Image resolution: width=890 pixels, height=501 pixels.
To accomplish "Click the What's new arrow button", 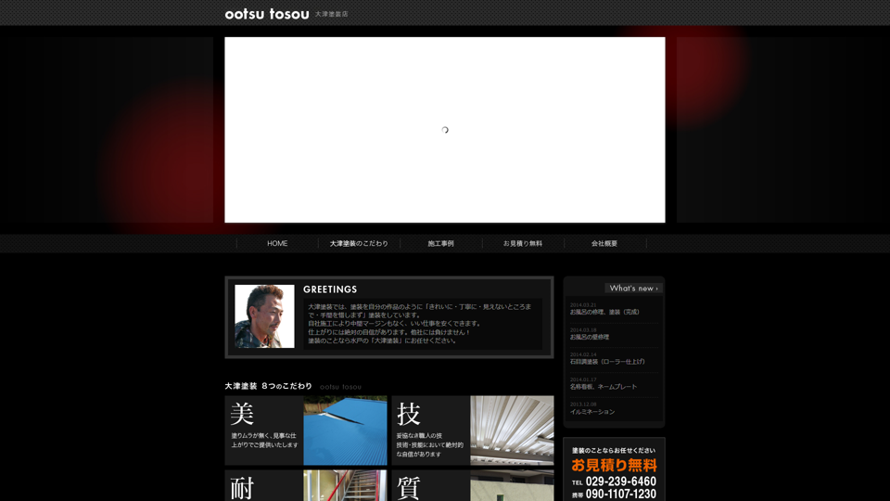I will (633, 288).
